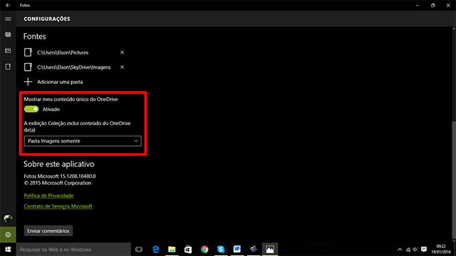The image size is (456, 256).
Task: Open the Windows Store from the taskbar
Action: [x=188, y=249]
